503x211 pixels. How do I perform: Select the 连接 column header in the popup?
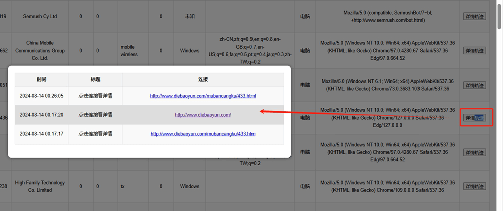click(x=203, y=80)
